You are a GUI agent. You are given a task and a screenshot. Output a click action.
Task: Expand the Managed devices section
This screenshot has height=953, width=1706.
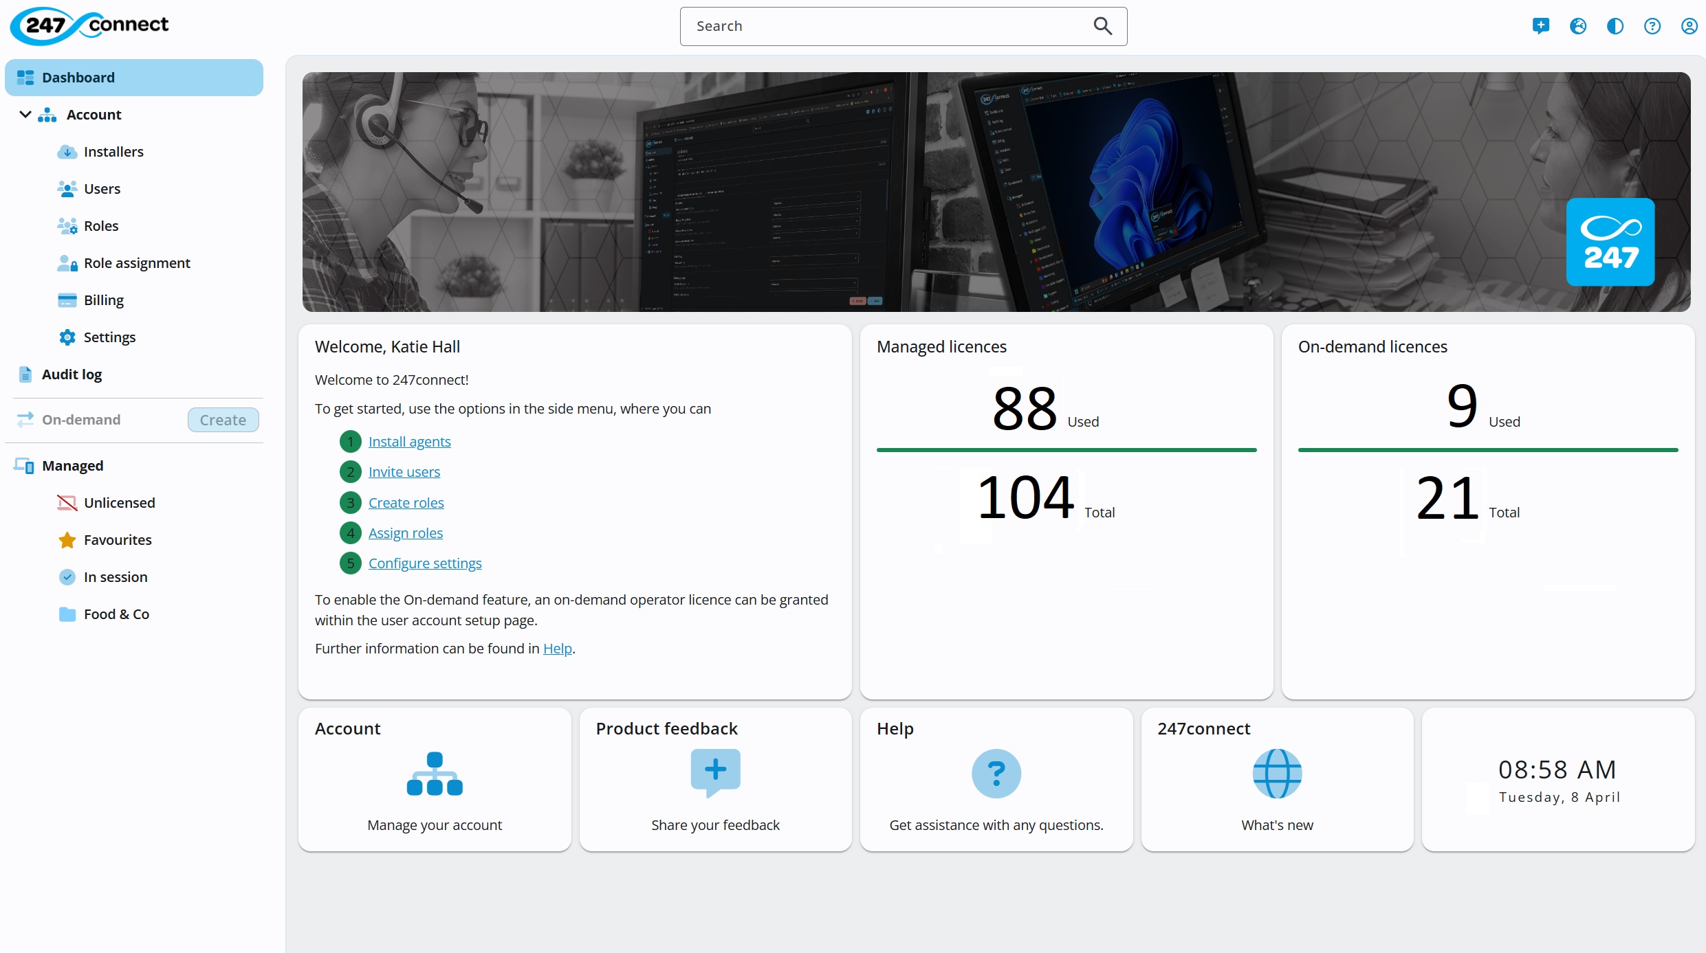(x=73, y=465)
